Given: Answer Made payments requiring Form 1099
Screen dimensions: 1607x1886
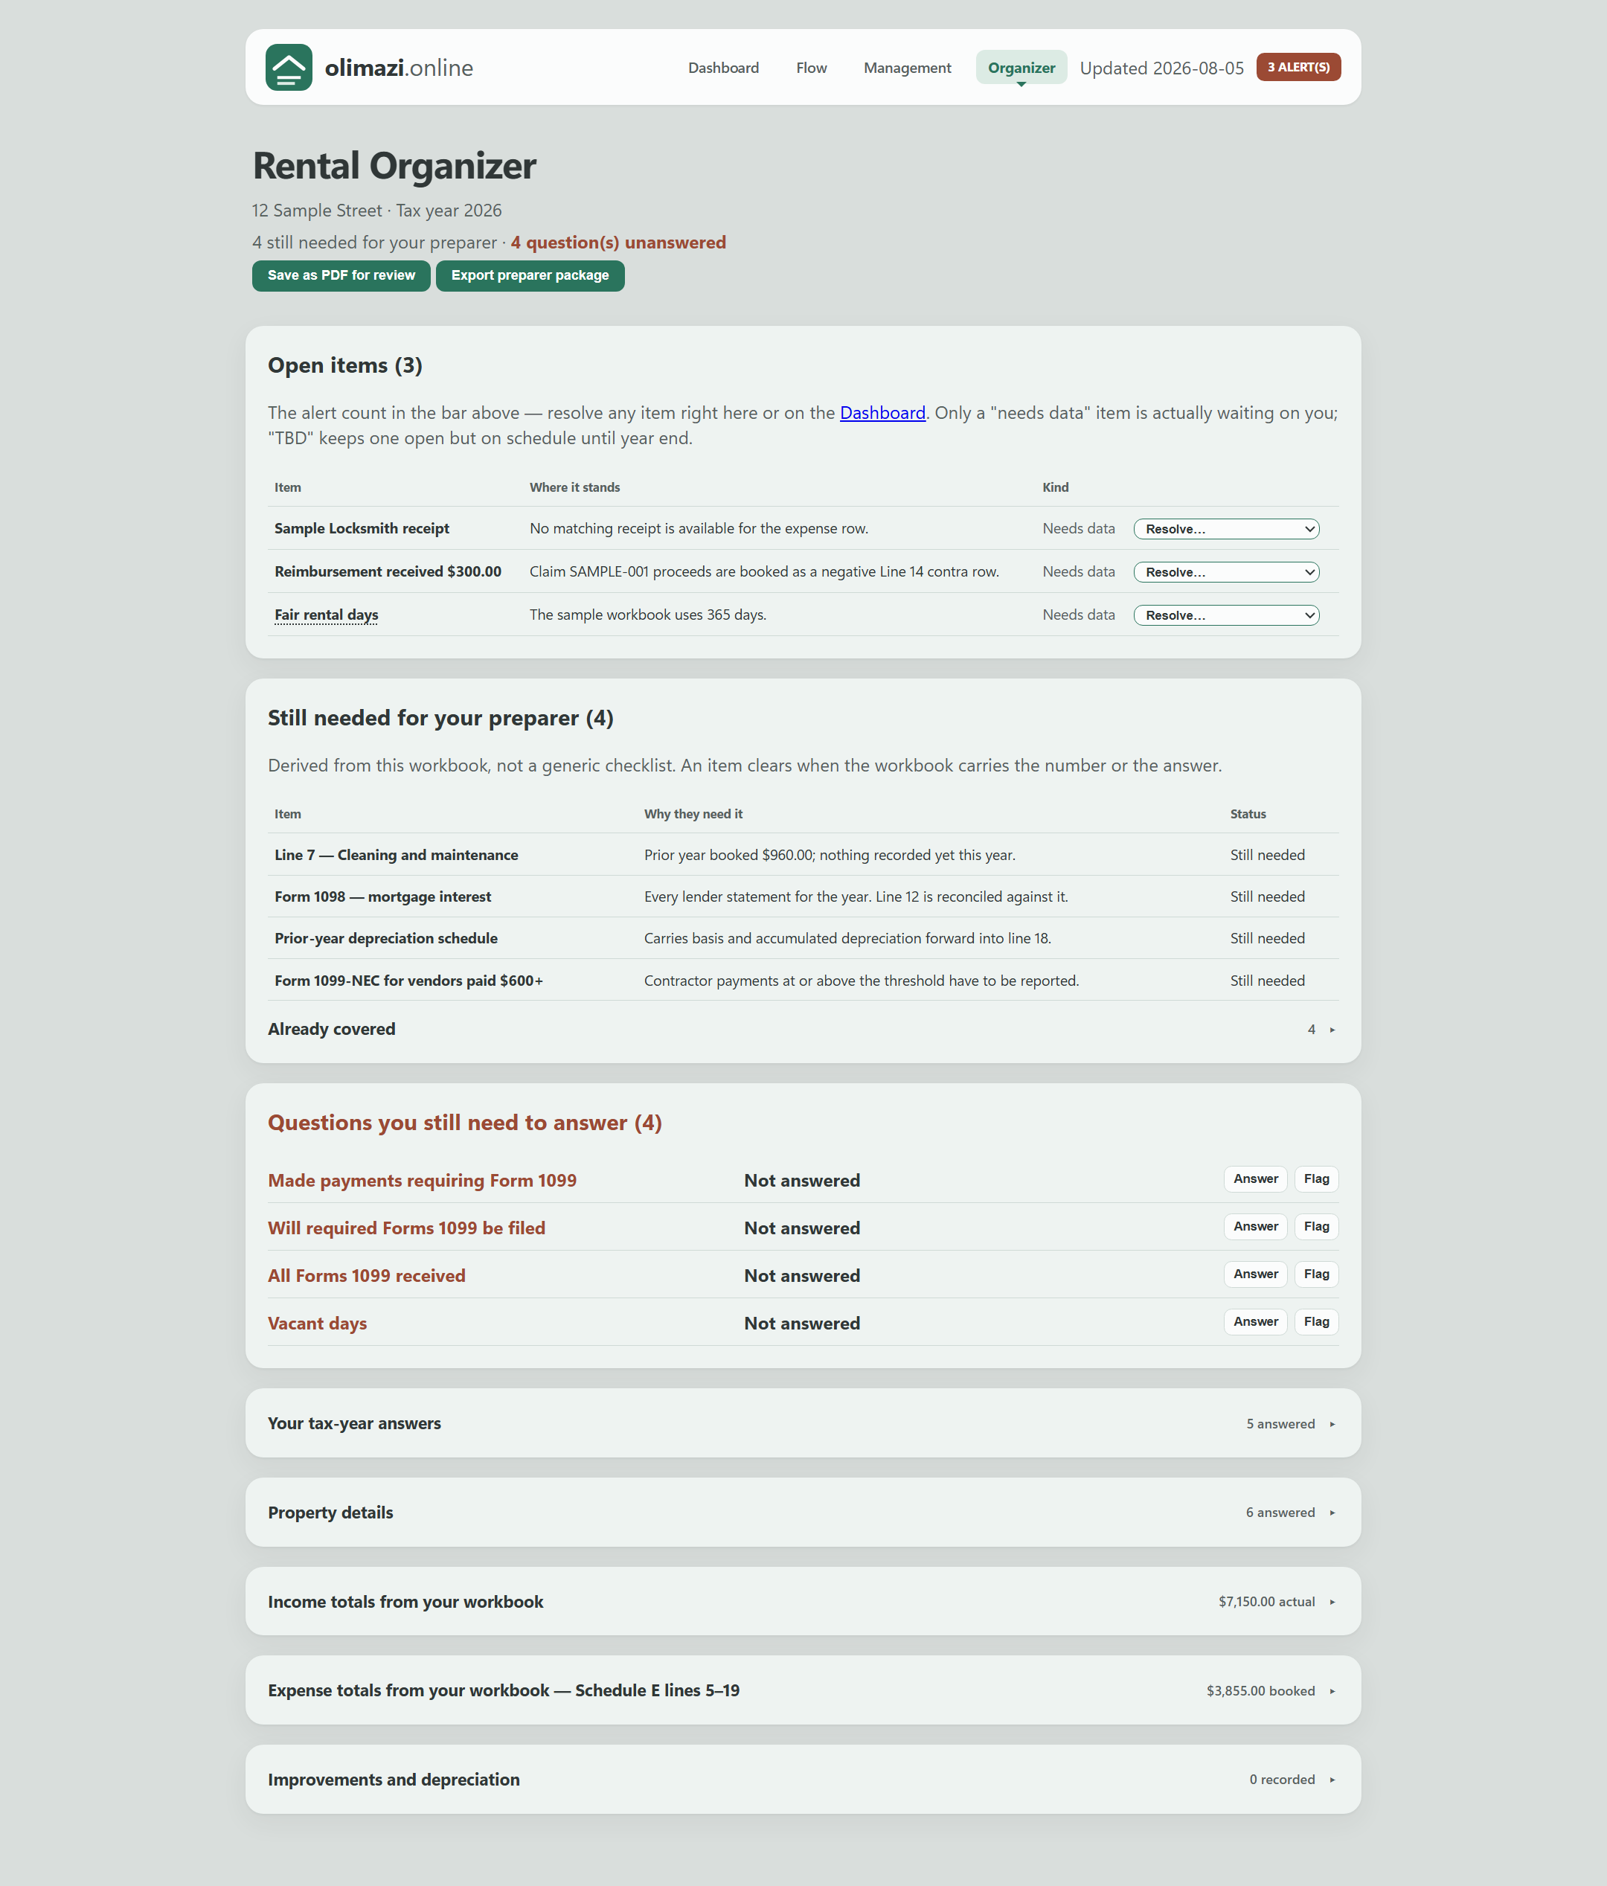Looking at the screenshot, I should pos(1256,1178).
